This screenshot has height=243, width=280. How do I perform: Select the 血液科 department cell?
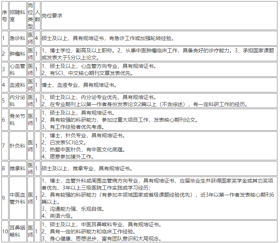[x=17, y=85]
